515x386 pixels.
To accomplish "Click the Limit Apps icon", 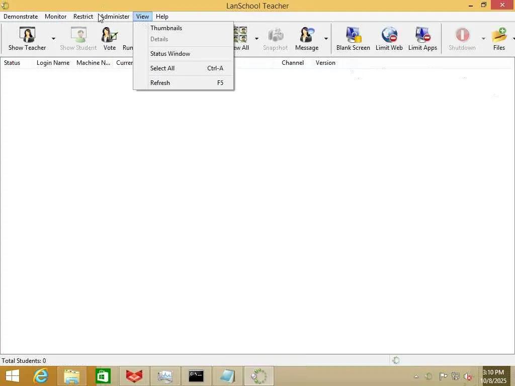I will (x=422, y=39).
